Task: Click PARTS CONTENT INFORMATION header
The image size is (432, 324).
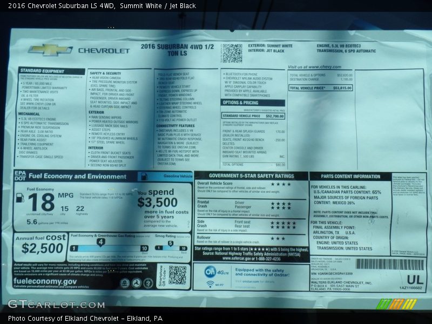Action: click(x=350, y=177)
